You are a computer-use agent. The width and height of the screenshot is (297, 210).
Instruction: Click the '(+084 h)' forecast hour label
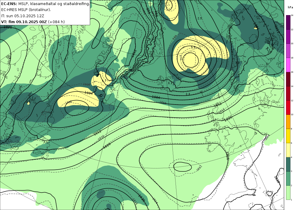click(56, 22)
